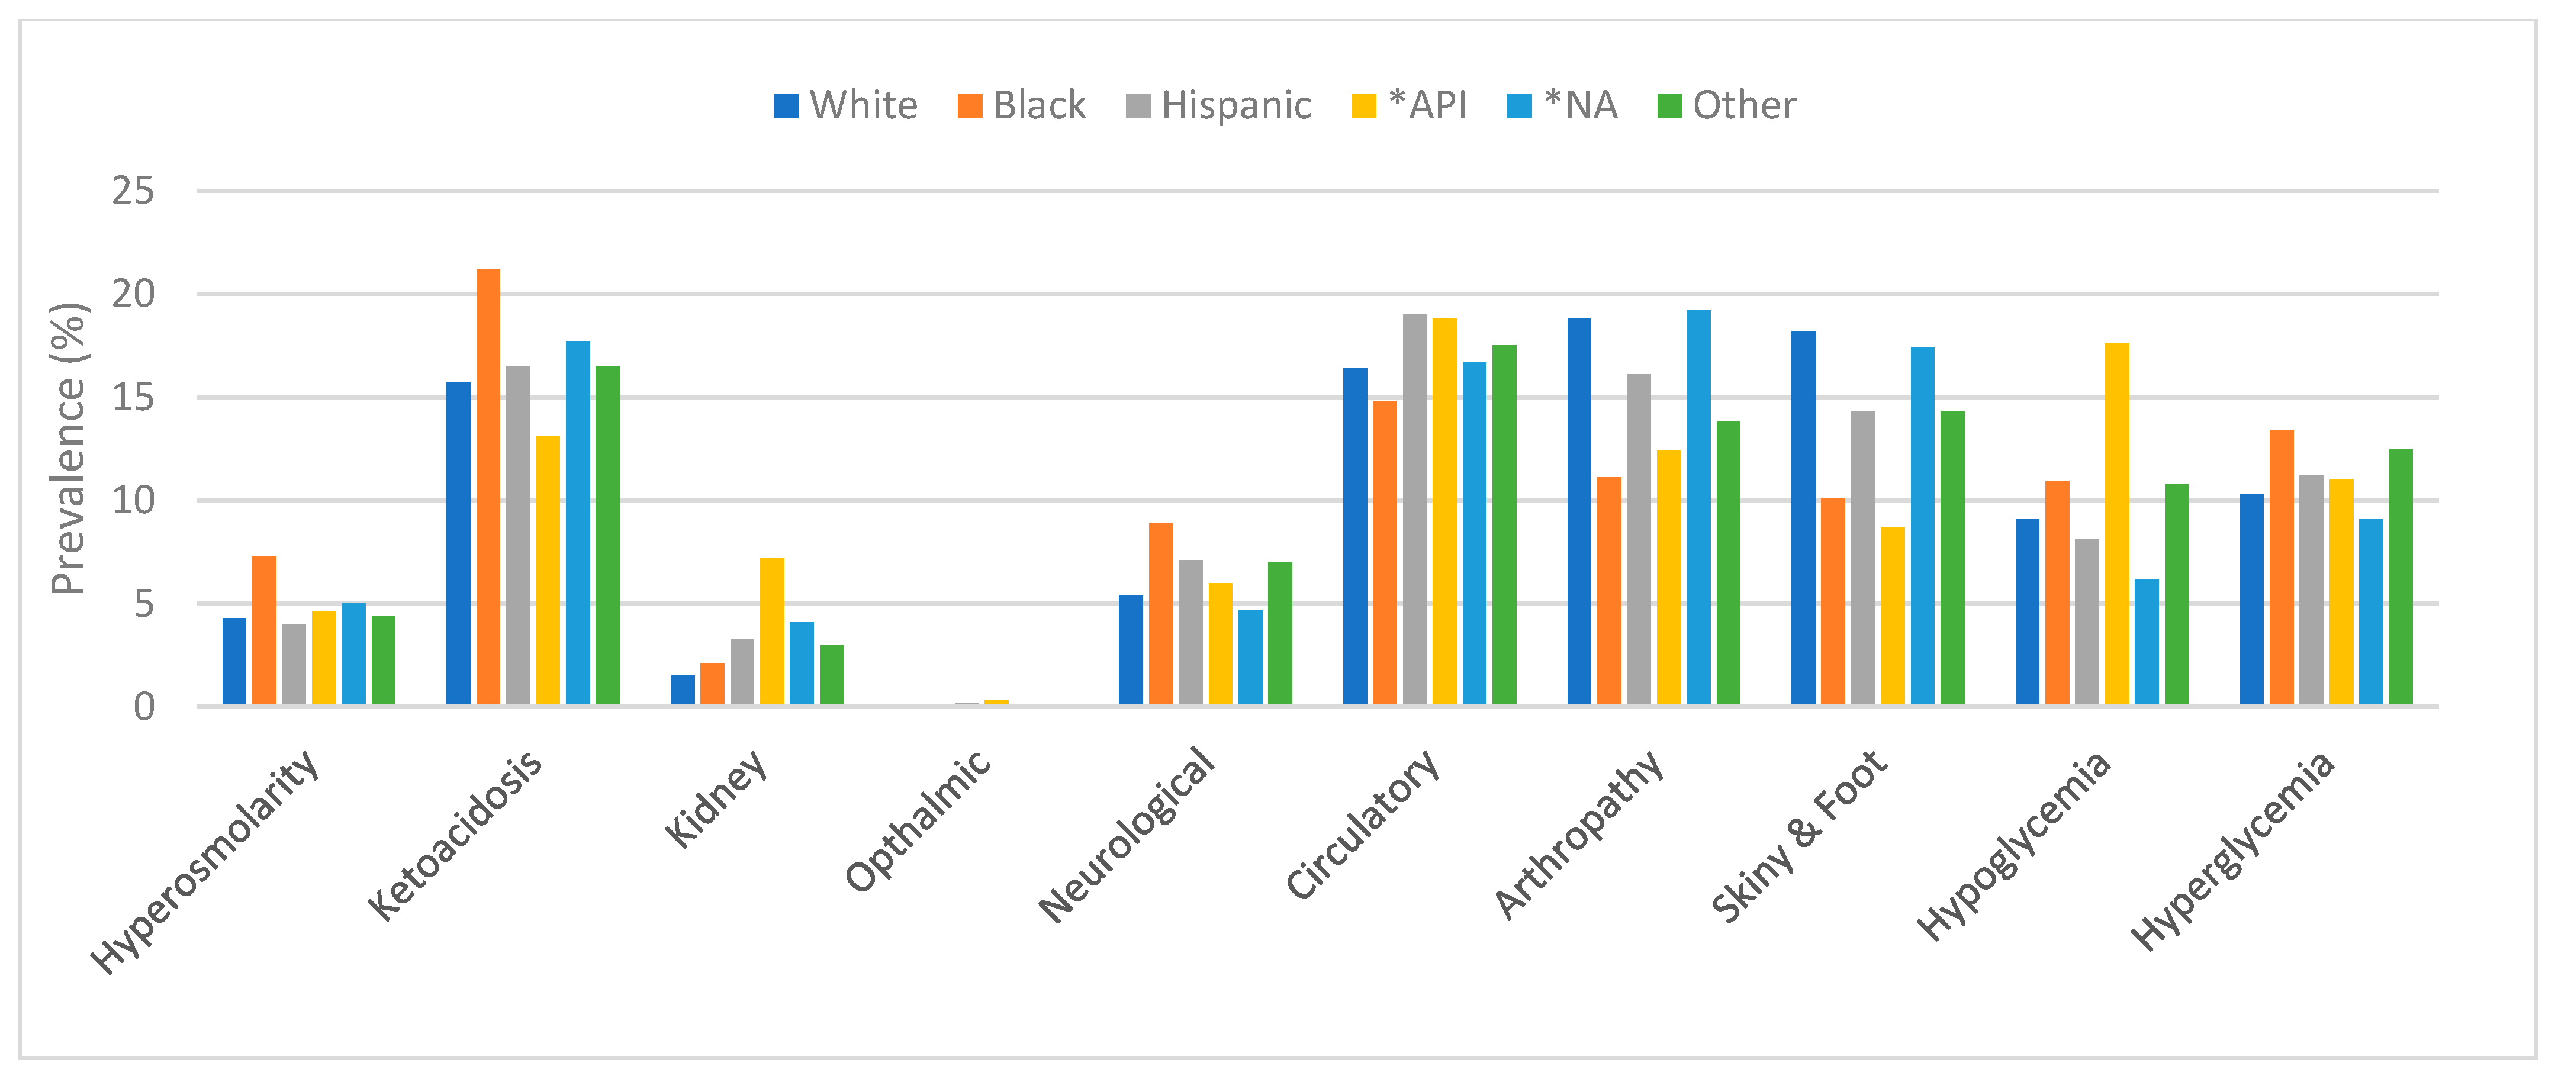Click the dark blue White bar in Skiny & Foot
The width and height of the screenshot is (2558, 1082).
1803,518
